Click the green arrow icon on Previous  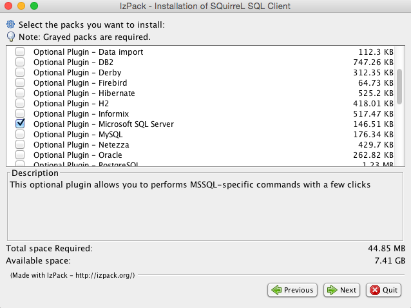[x=276, y=290]
